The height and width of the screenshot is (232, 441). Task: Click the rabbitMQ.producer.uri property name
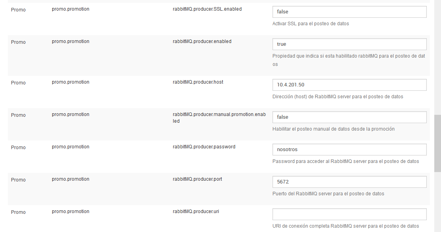point(196,211)
